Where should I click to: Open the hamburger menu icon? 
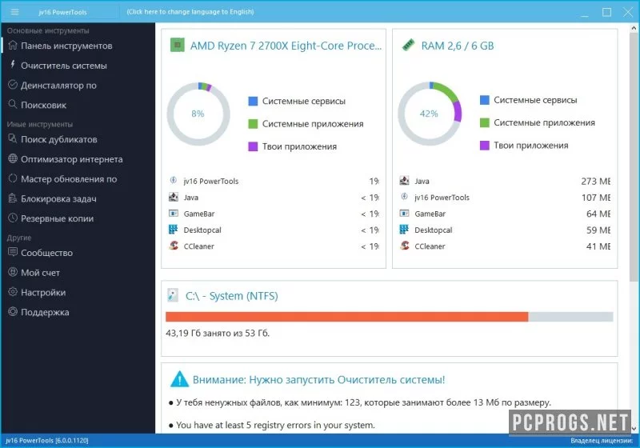tap(14, 12)
